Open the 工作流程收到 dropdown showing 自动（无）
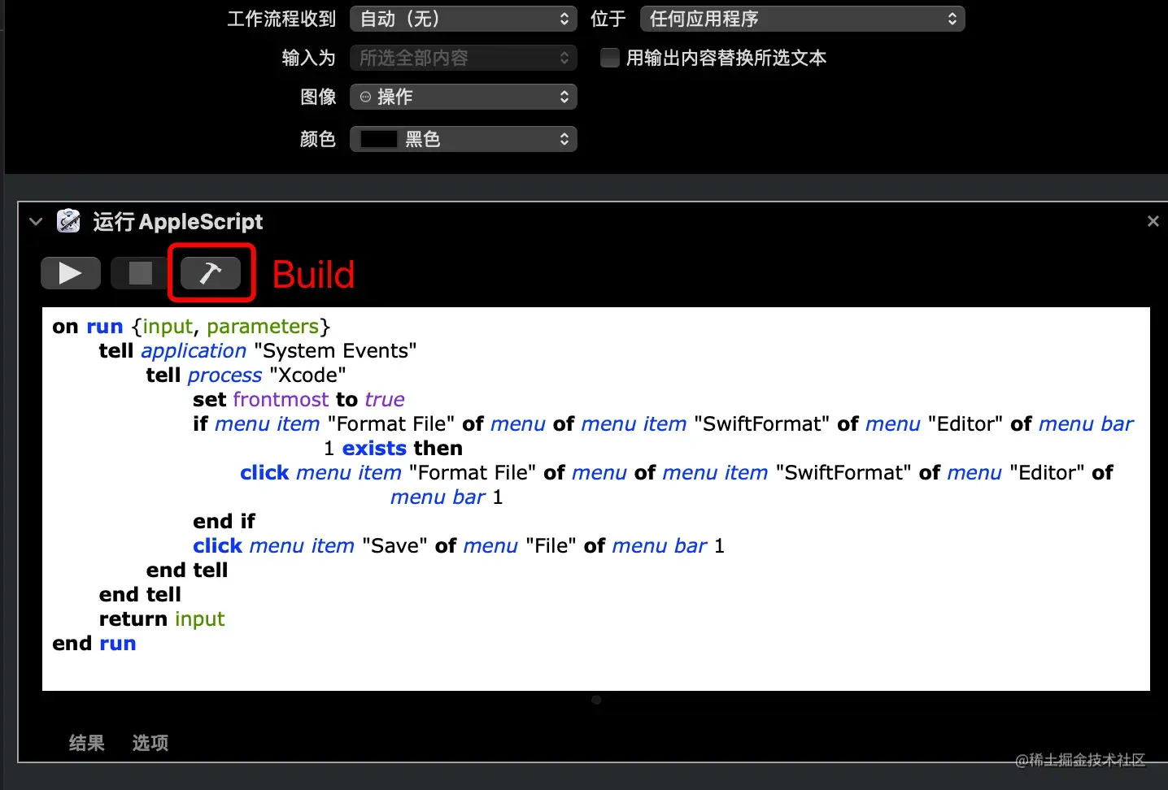This screenshot has width=1168, height=790. click(463, 18)
